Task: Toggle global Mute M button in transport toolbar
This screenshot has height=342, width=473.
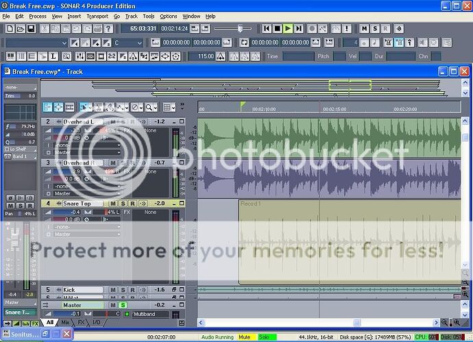Action: (365, 29)
